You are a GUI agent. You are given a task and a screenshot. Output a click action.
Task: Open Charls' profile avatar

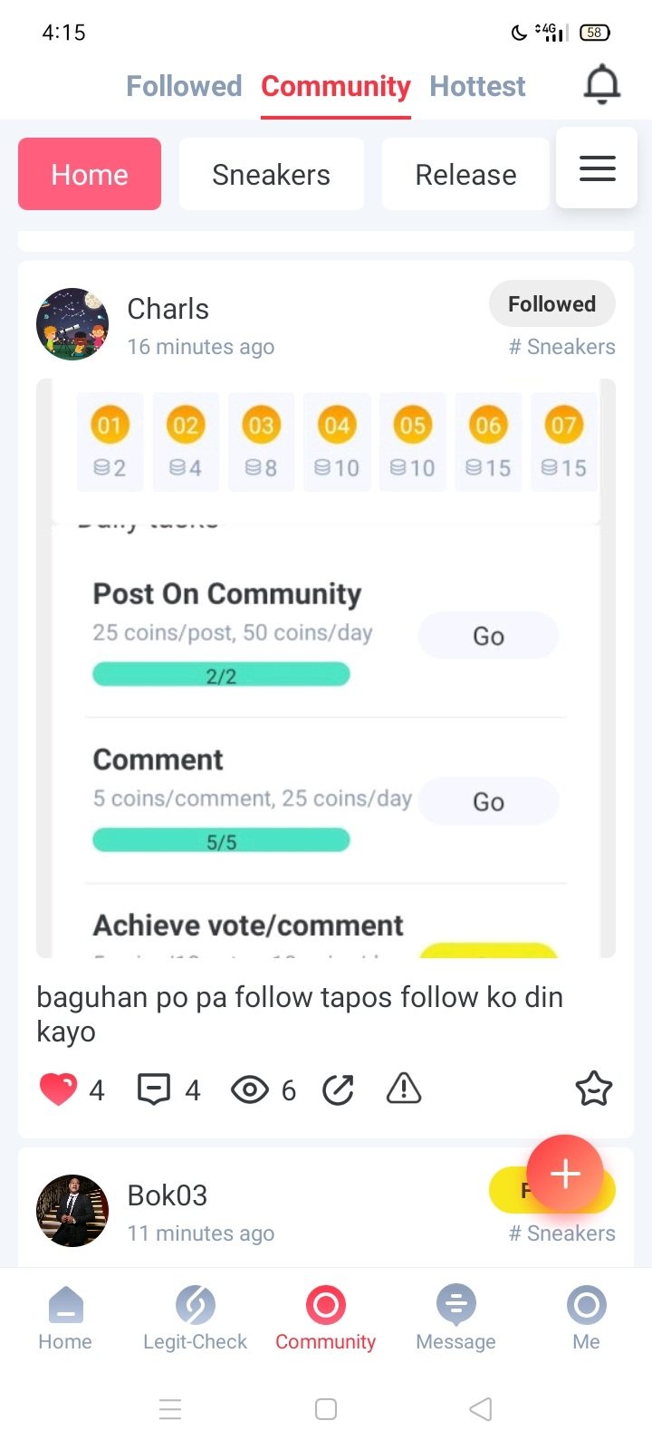[72, 324]
